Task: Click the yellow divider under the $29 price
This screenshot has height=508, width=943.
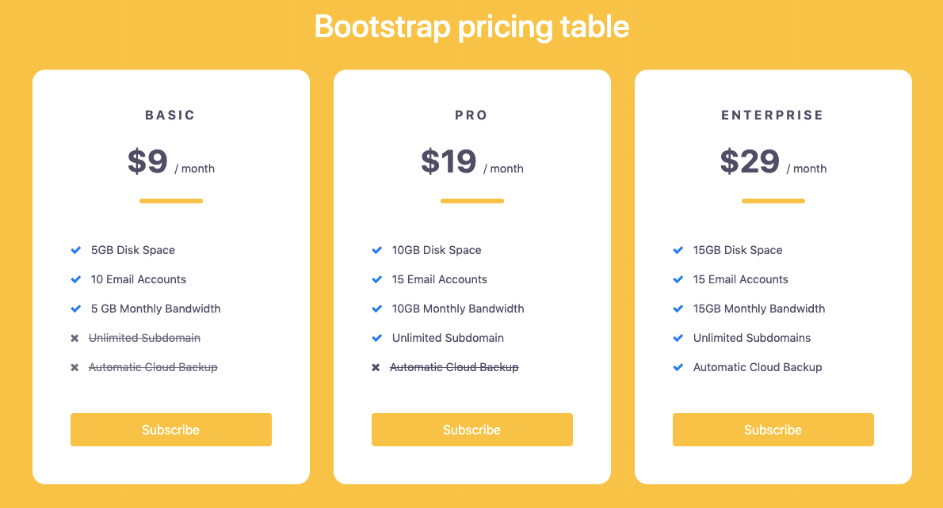Action: (x=773, y=201)
